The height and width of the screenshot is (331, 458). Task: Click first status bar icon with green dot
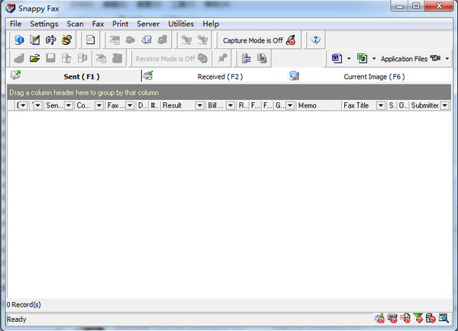379,319
